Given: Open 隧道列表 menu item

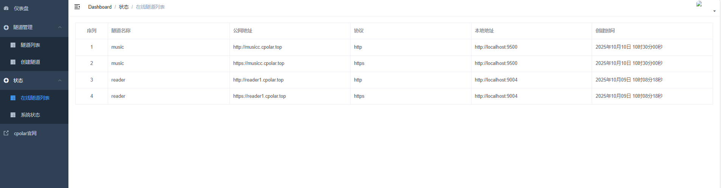Looking at the screenshot, I should 30,45.
